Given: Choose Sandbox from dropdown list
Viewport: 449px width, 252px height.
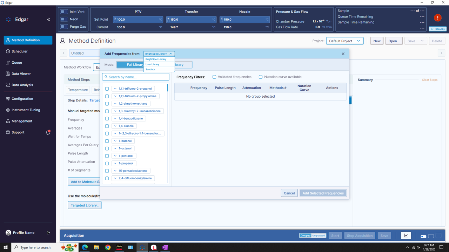Looking at the screenshot, I should point(159,69).
